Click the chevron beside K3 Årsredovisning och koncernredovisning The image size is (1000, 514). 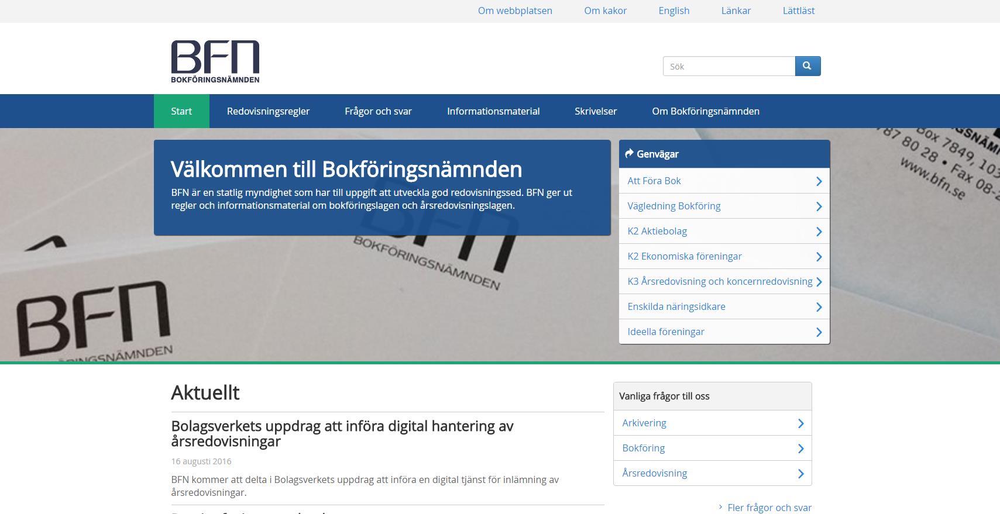click(x=819, y=282)
